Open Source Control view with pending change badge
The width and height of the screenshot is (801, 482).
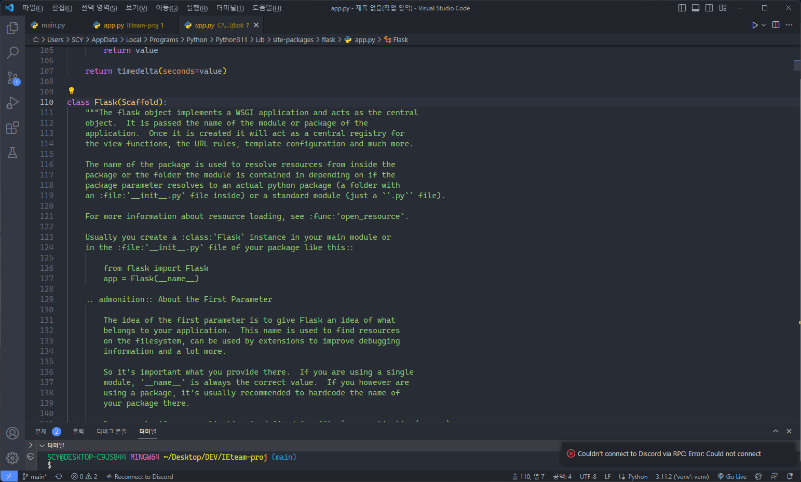12,78
